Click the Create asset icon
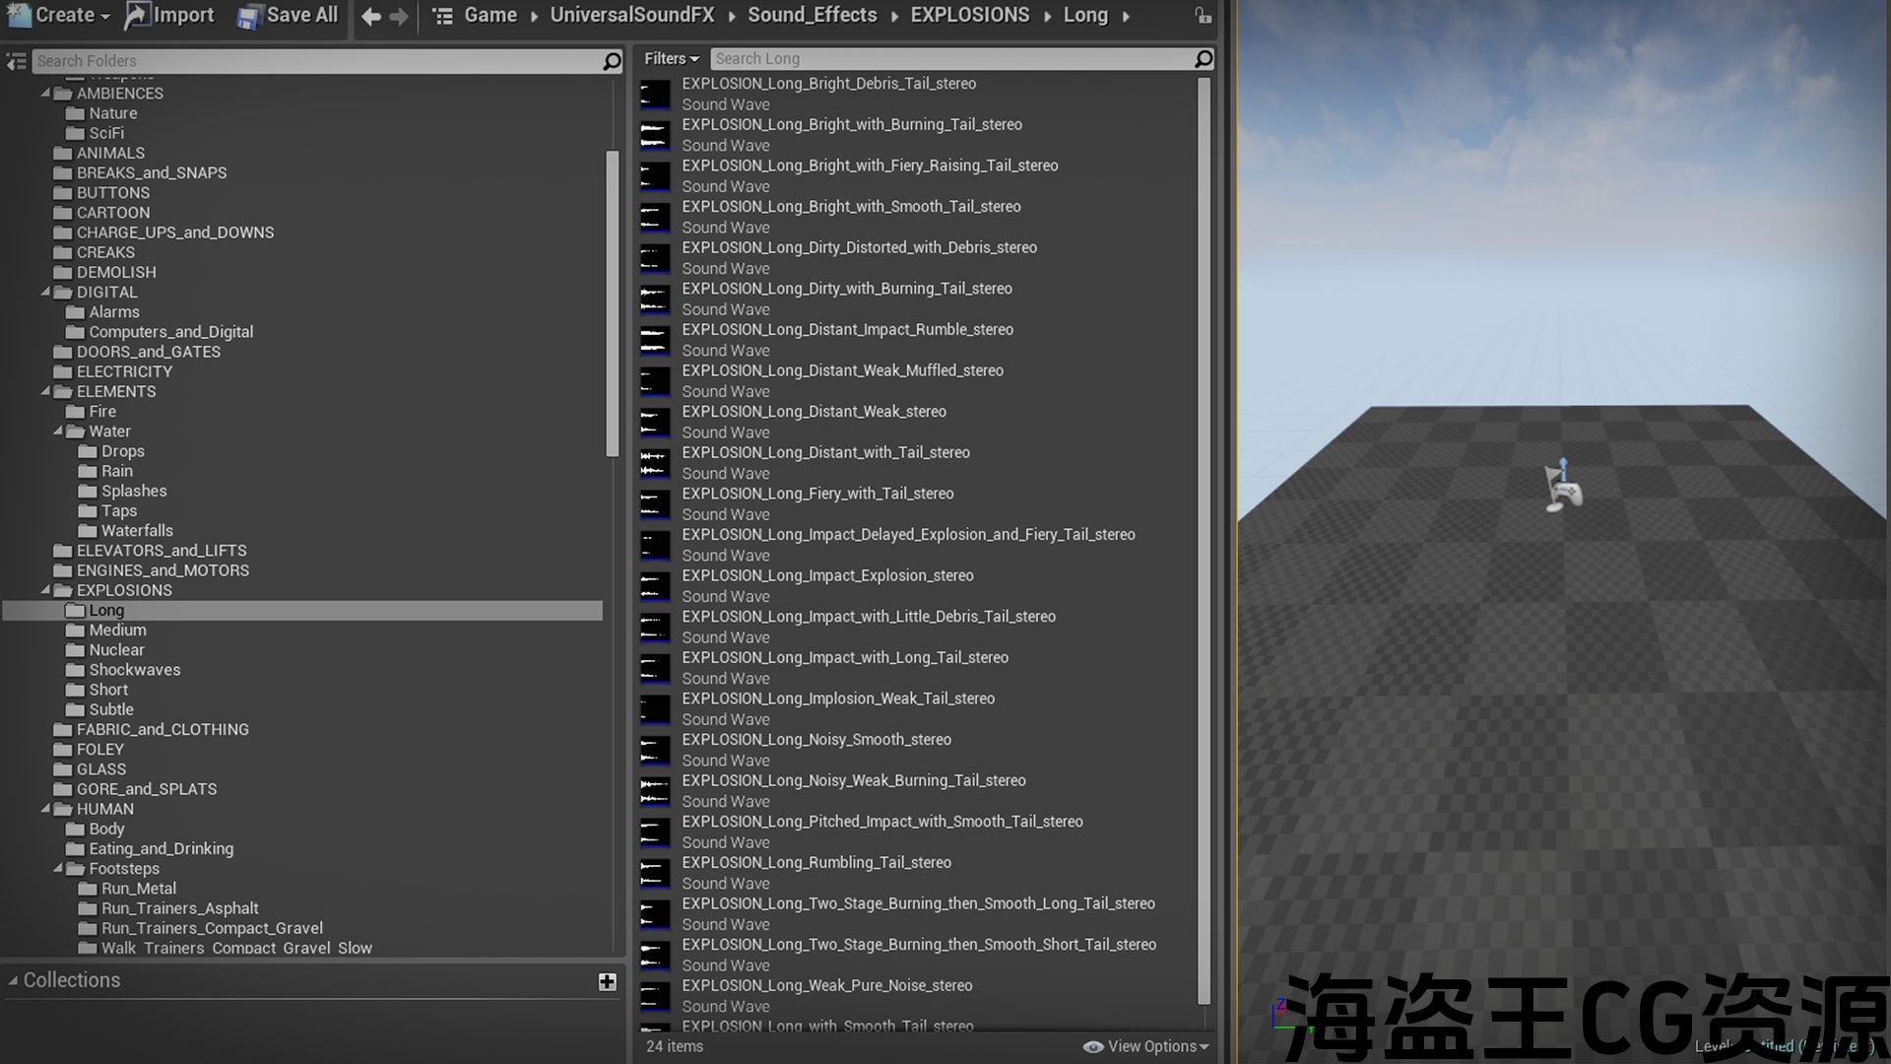This screenshot has width=1891, height=1064. point(20,15)
